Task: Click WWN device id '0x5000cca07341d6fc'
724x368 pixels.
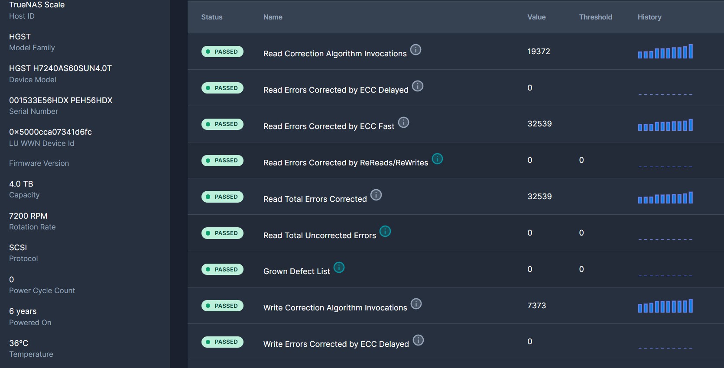Action: [x=50, y=132]
